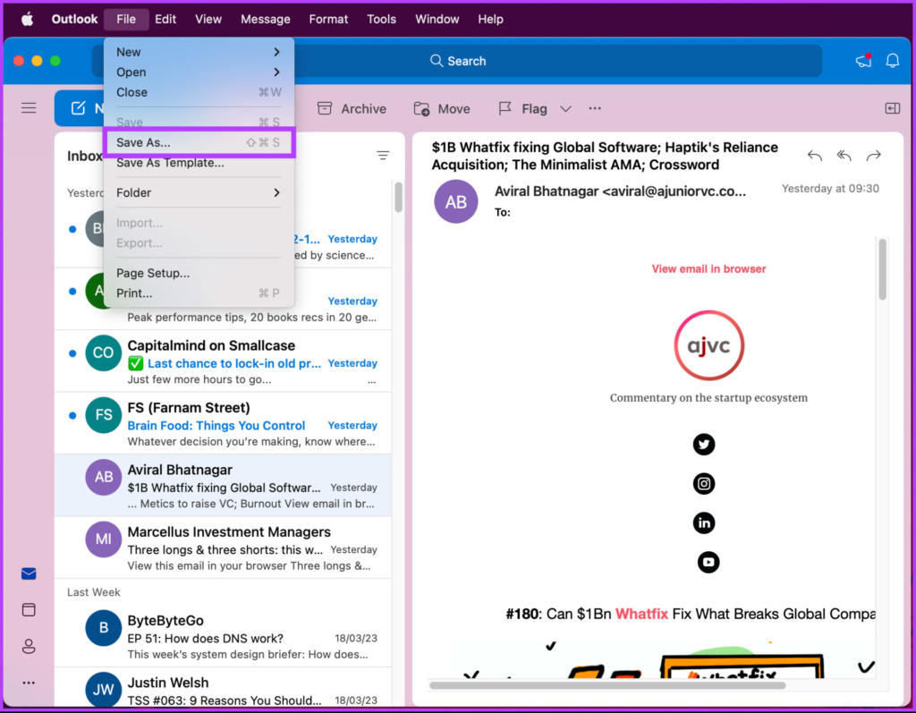Click the Last Week group header
The width and height of the screenshot is (916, 713).
click(93, 592)
